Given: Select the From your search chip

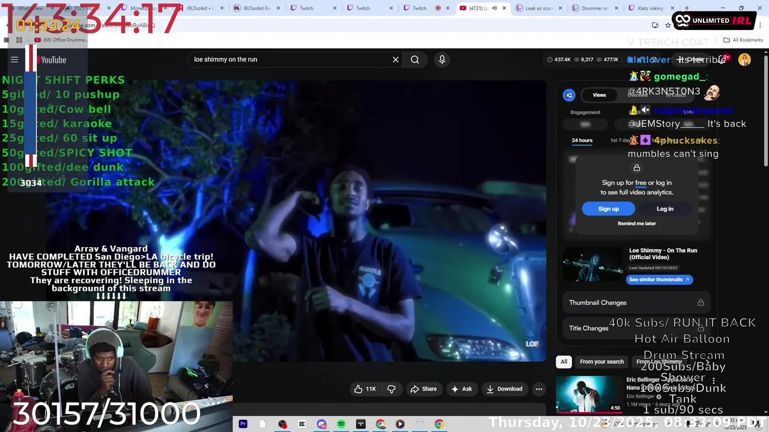Looking at the screenshot, I should pyautogui.click(x=601, y=362).
